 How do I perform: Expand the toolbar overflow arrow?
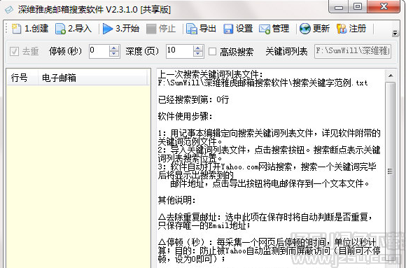click(395, 34)
